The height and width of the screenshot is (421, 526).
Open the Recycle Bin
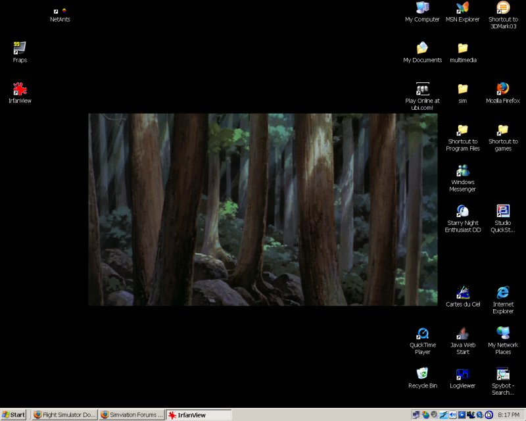422,374
